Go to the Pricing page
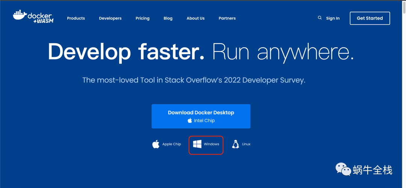 (x=142, y=18)
